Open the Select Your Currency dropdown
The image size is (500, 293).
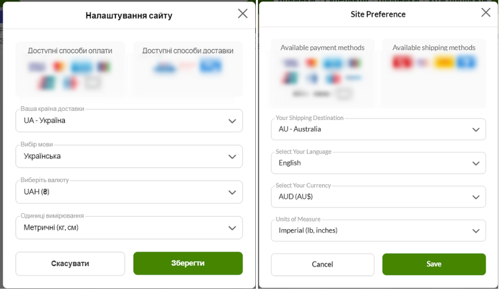tap(378, 197)
